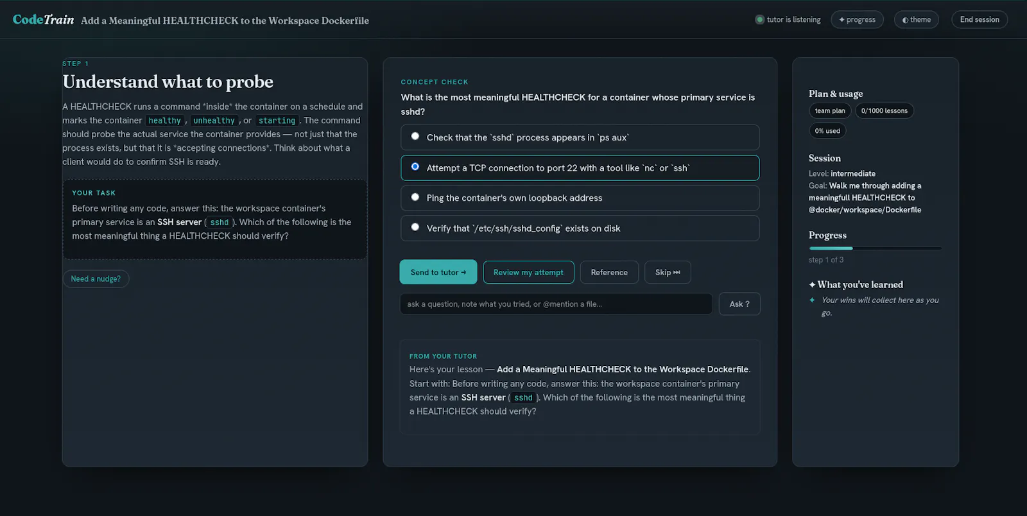Select 'Check that the sshd process' radio option
The image size is (1027, 516).
580,137
